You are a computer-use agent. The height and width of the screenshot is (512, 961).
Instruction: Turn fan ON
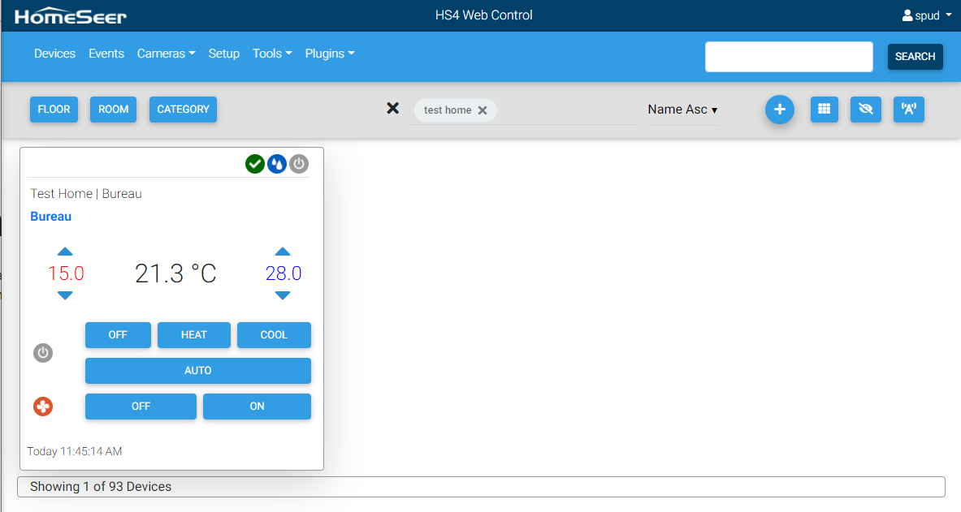pyautogui.click(x=257, y=407)
